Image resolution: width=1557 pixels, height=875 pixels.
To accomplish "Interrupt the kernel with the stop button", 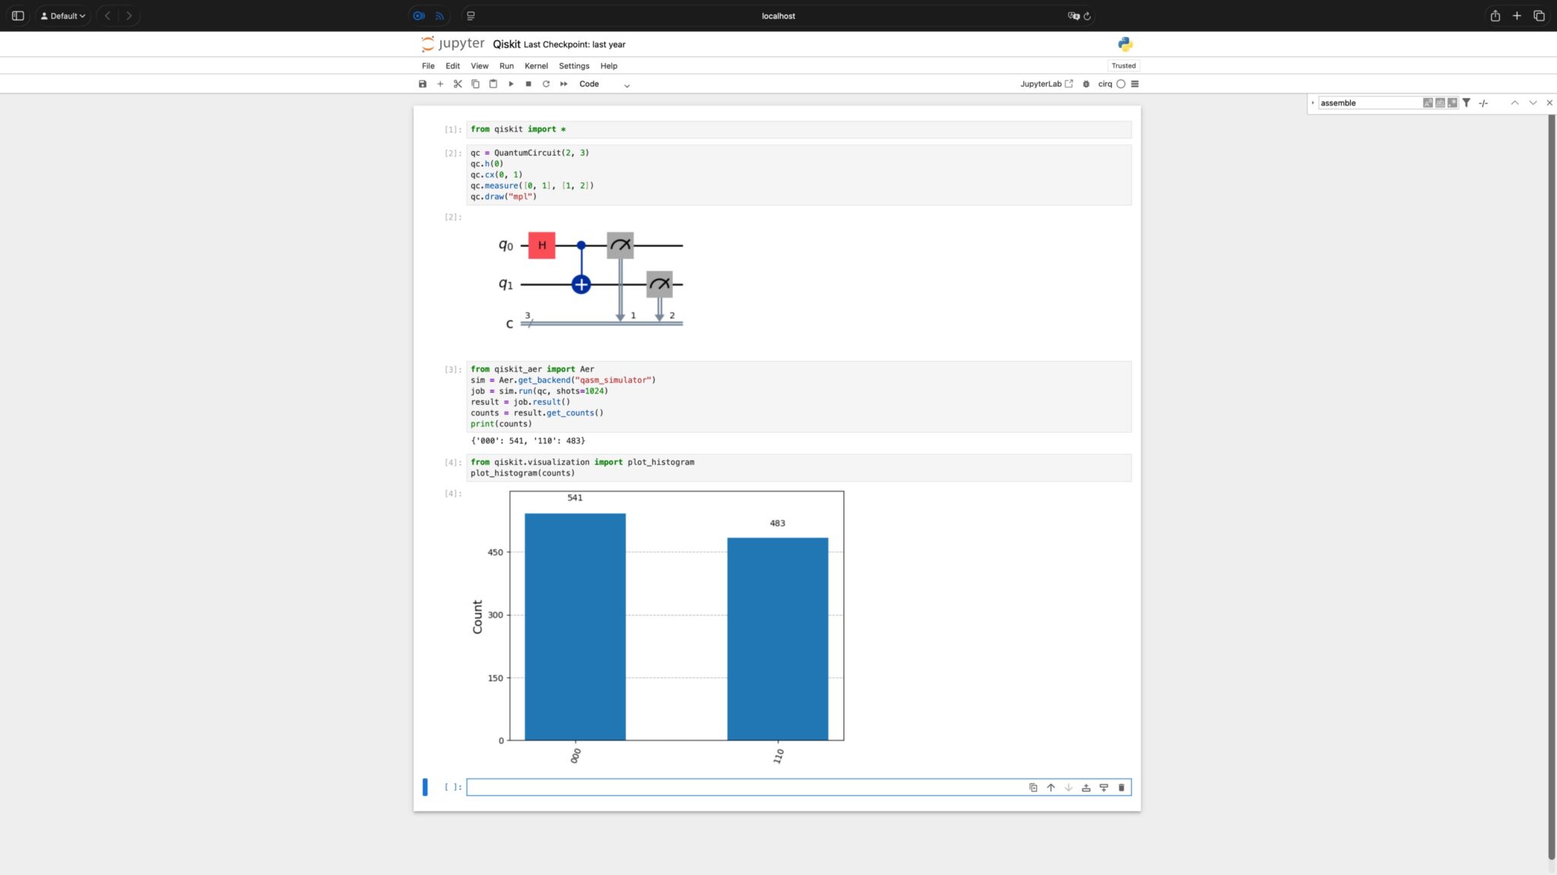I will pos(528,84).
